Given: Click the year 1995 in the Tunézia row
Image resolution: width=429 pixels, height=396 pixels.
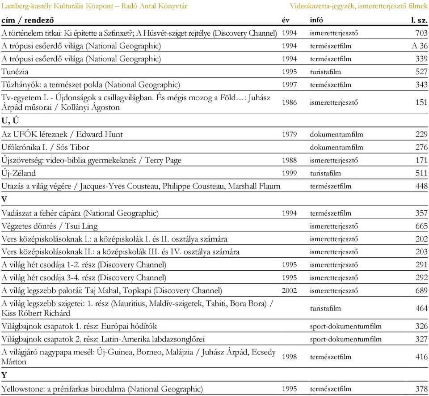Looking at the screenshot, I should [x=289, y=72].
